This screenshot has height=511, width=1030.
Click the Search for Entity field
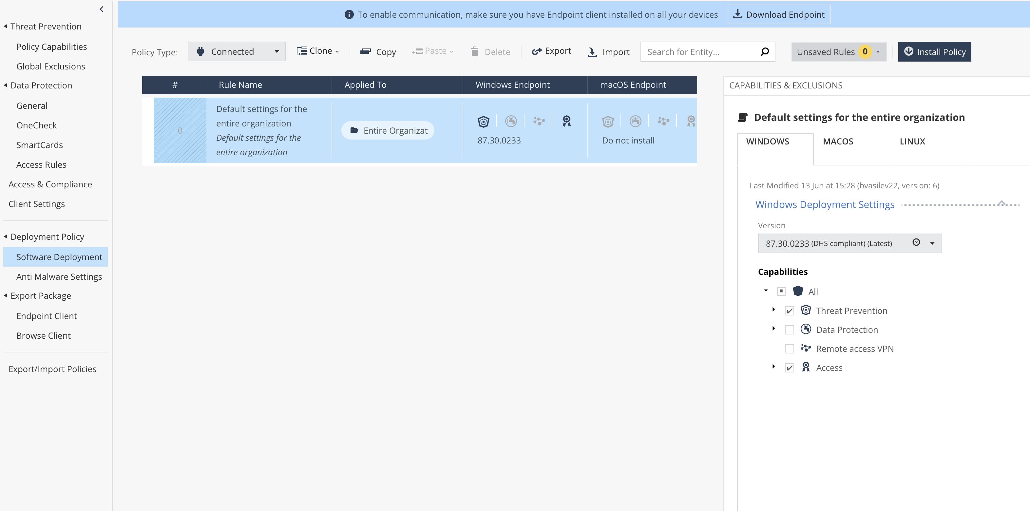(700, 52)
